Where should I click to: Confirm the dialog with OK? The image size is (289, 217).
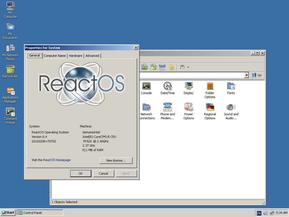[x=81, y=173]
